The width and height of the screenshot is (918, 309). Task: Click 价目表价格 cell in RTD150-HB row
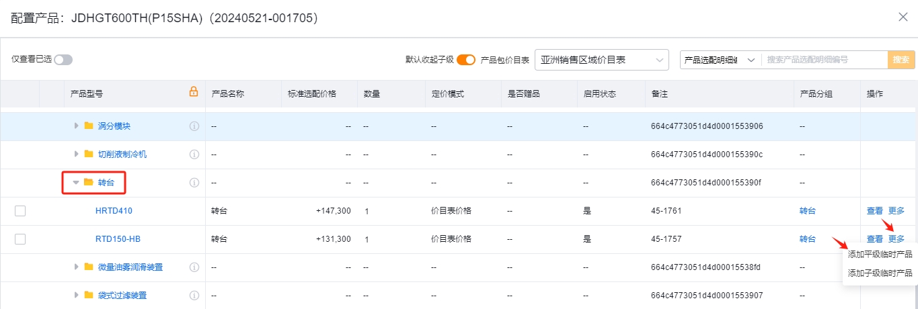tap(451, 239)
